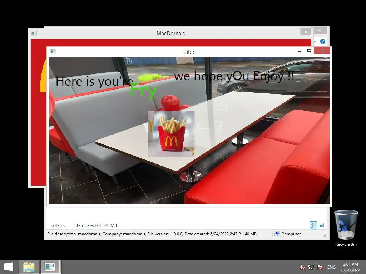Click the "1 item selected 140 MB" status text

coord(94,225)
